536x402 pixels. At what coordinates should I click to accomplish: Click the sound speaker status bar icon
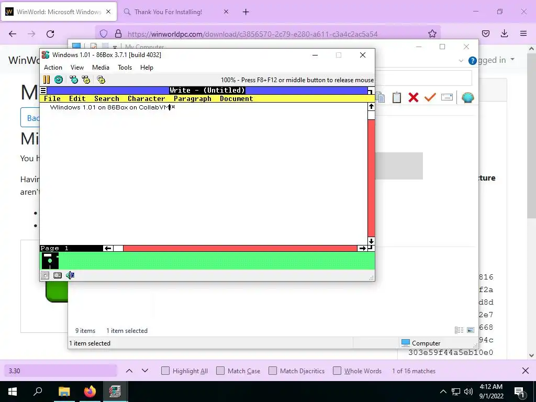[x=70, y=275]
